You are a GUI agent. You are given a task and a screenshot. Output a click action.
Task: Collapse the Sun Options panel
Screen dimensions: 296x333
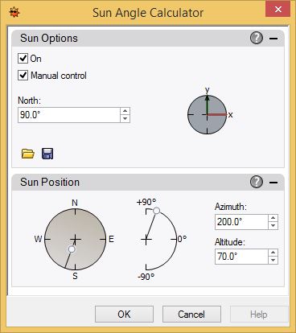click(273, 39)
